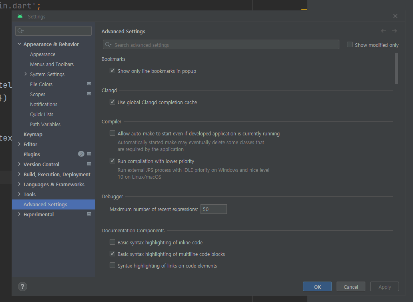Confirm settings with OK button

[x=317, y=286]
